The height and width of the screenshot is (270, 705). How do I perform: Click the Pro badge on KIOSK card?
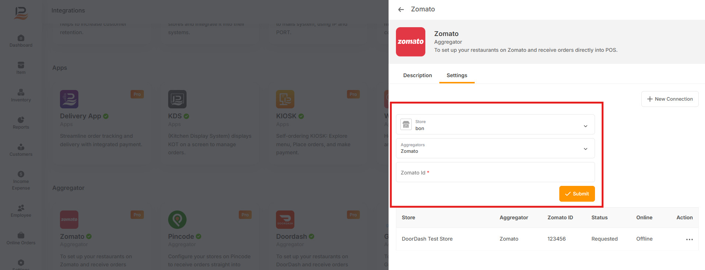pyautogui.click(x=353, y=94)
